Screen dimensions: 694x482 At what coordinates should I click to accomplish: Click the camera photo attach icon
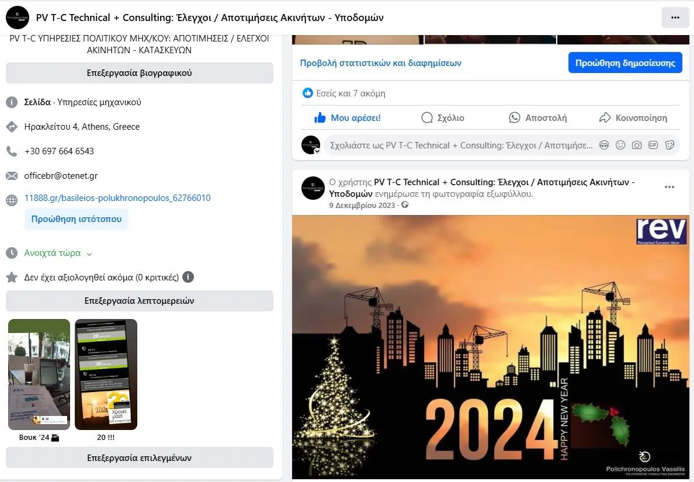click(x=637, y=145)
